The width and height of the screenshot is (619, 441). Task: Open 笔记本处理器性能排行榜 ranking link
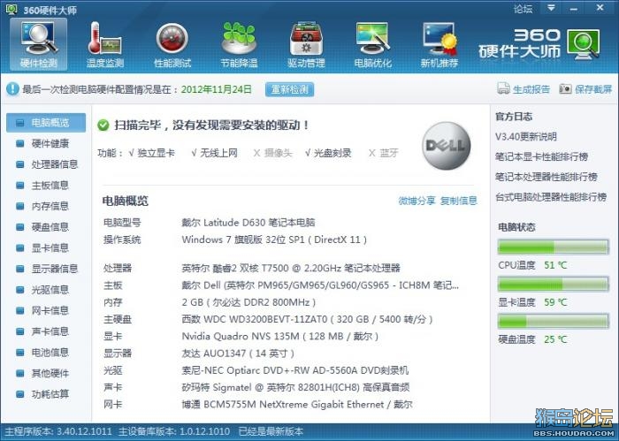[x=546, y=177]
